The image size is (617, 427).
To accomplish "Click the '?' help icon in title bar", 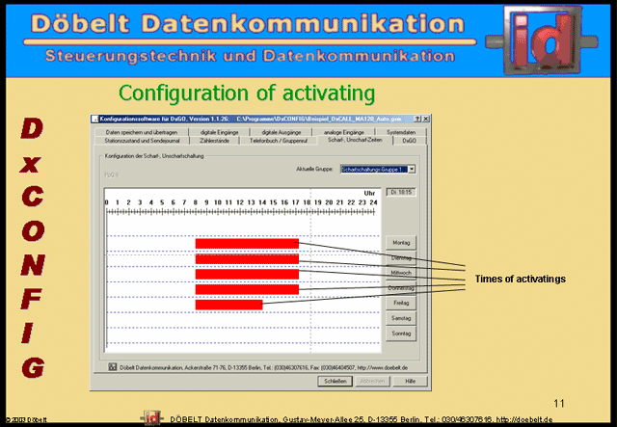I will (x=417, y=119).
